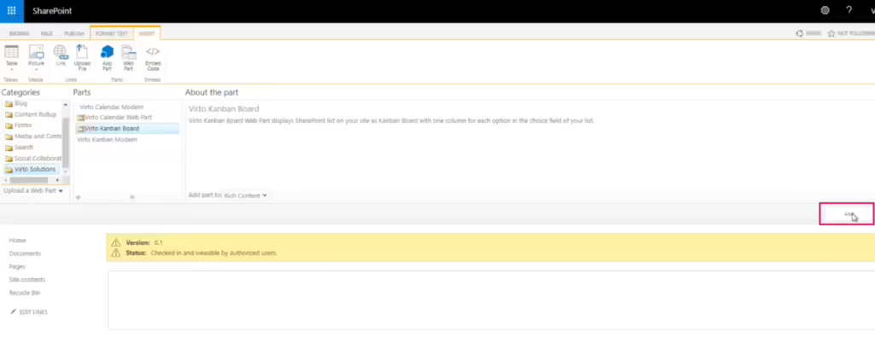The width and height of the screenshot is (875, 338).
Task: Go to Home in left navigation
Action: [17, 241]
